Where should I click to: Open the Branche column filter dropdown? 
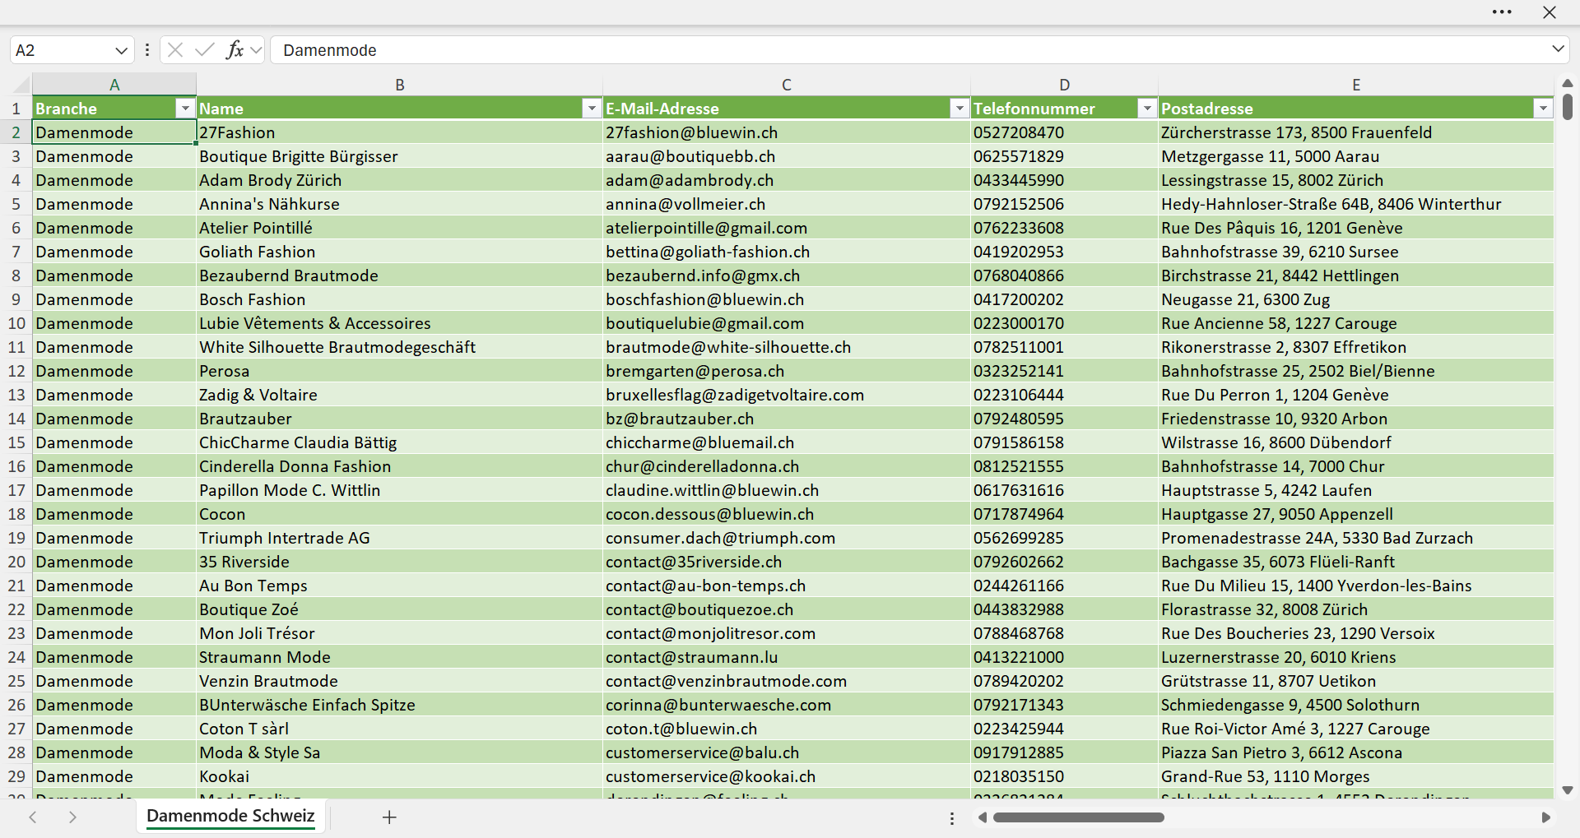pyautogui.click(x=185, y=109)
